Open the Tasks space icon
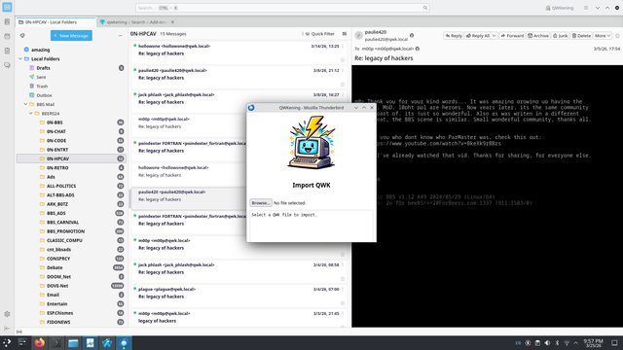This screenshot has width=623, height=350. 7,51
